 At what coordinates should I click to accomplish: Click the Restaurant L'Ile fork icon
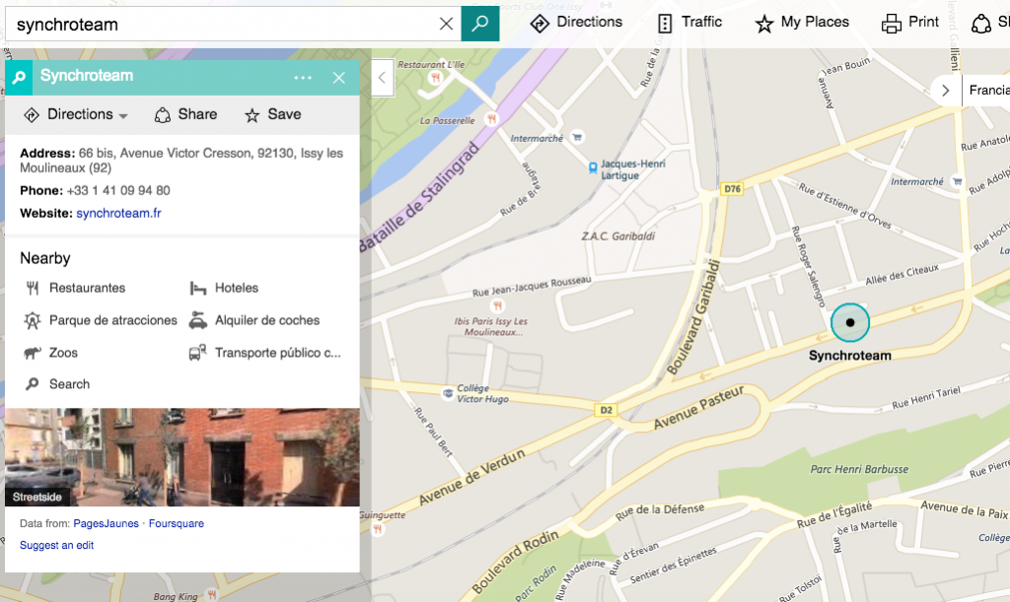[435, 78]
